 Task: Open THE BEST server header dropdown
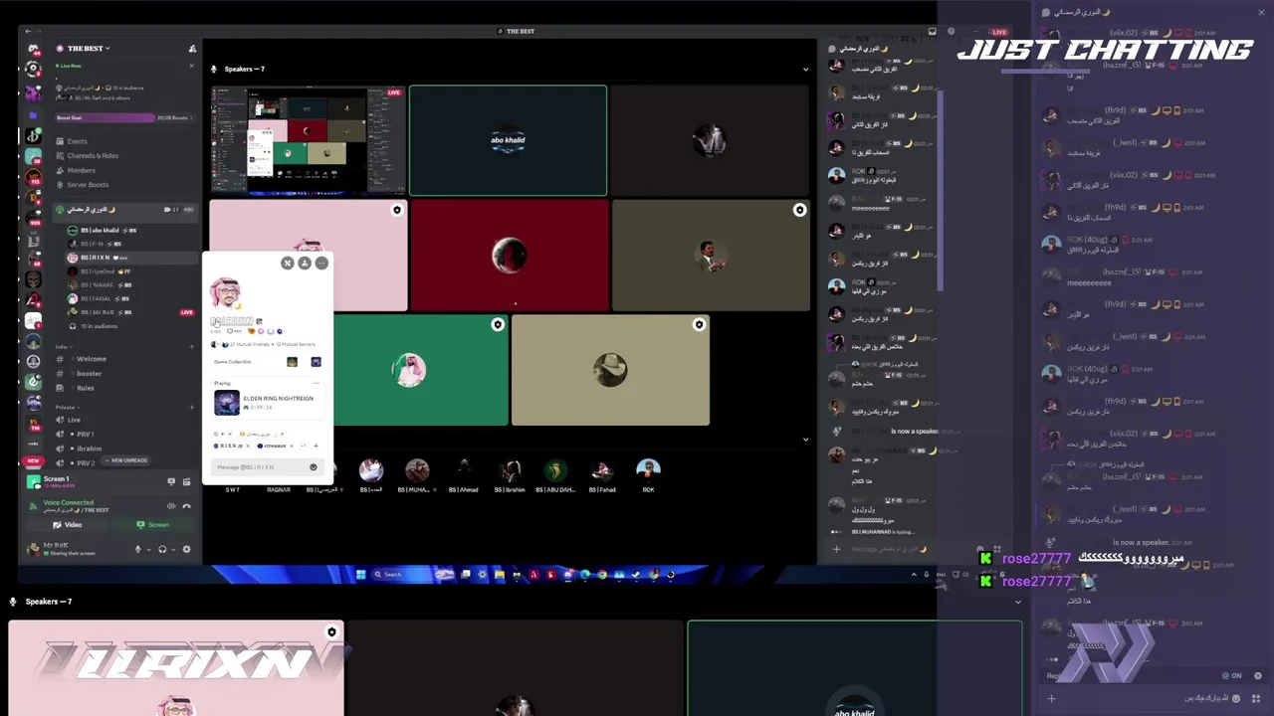point(88,48)
